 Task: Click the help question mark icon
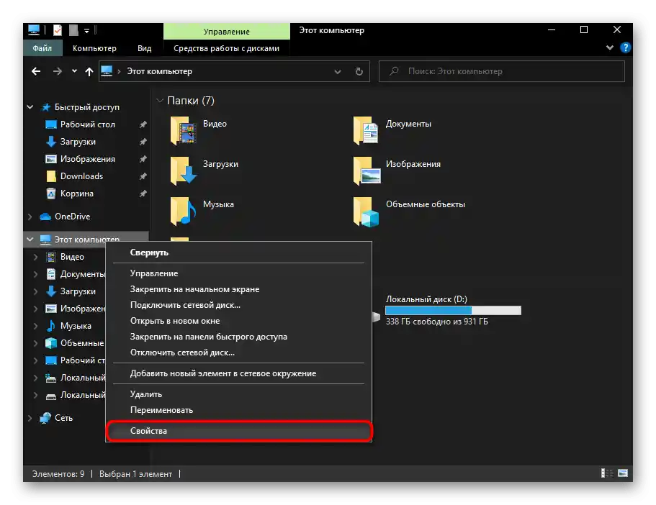click(x=626, y=48)
